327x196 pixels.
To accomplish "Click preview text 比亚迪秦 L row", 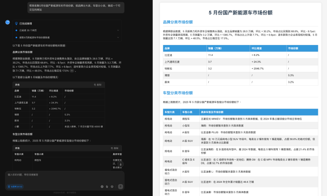I will (226, 171).
